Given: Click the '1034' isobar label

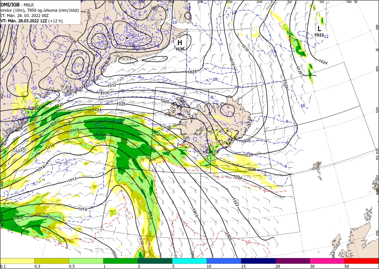Looking at the screenshot, I should [192, 72].
